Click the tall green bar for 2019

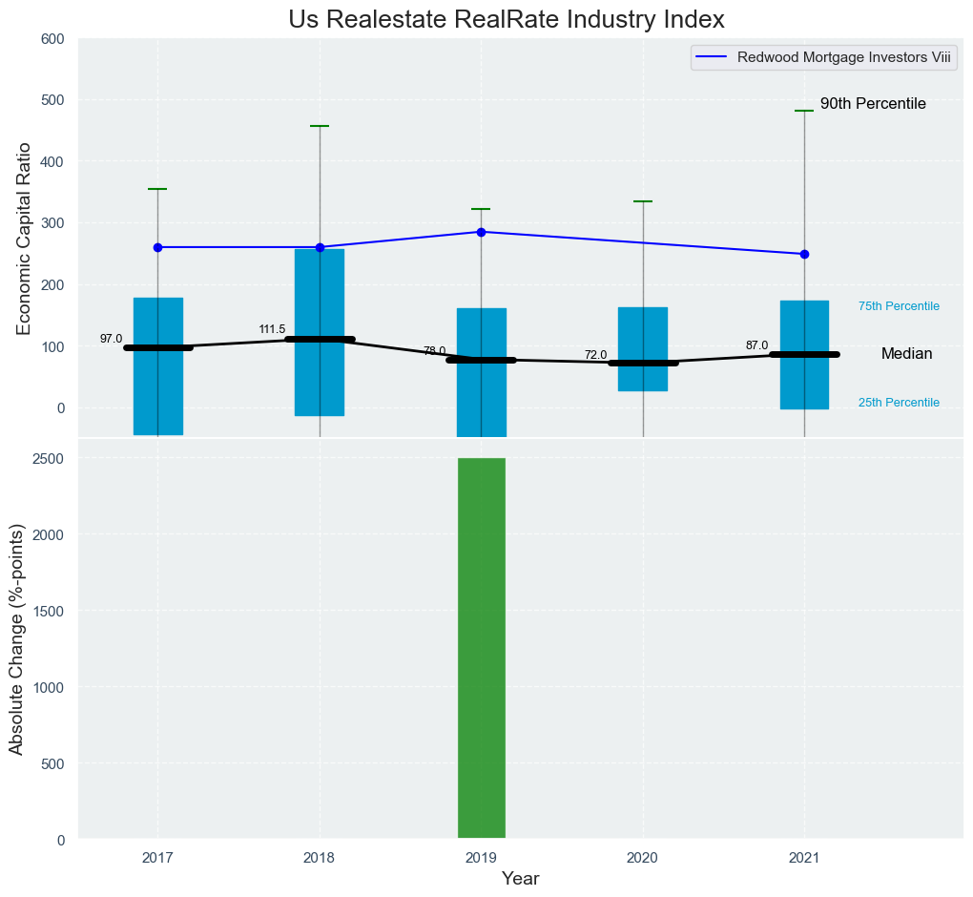(481, 649)
